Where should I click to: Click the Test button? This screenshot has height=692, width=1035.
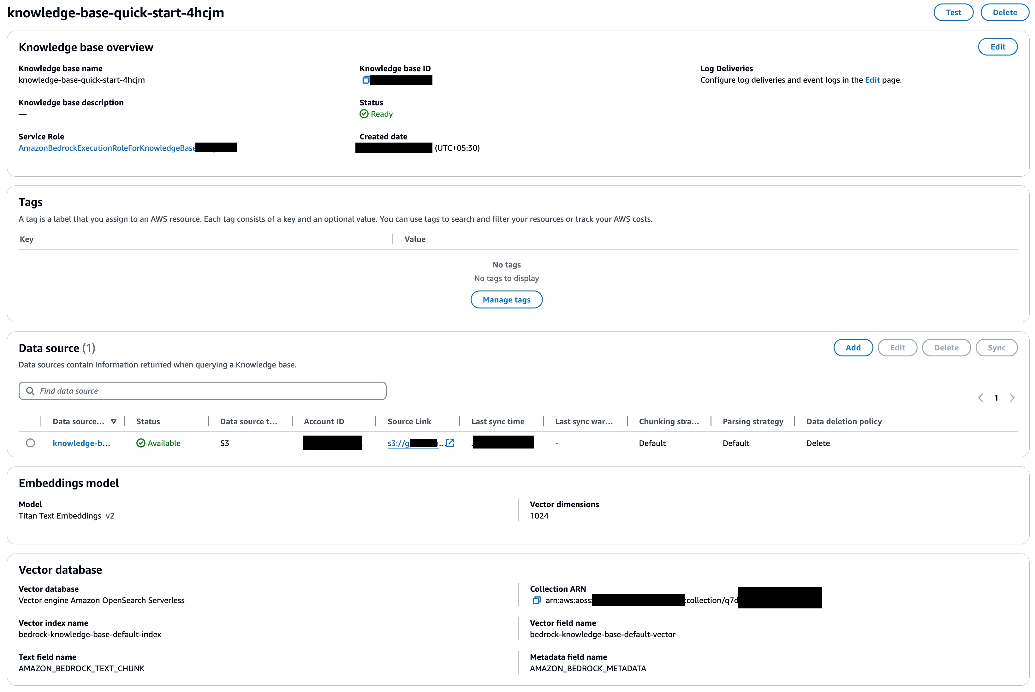953,12
